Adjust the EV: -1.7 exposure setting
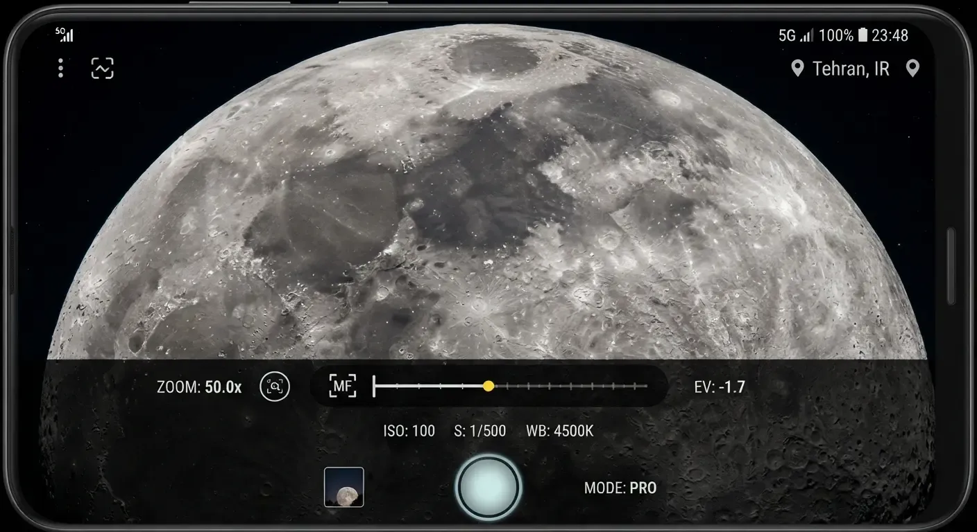977x532 pixels. pyautogui.click(x=720, y=387)
